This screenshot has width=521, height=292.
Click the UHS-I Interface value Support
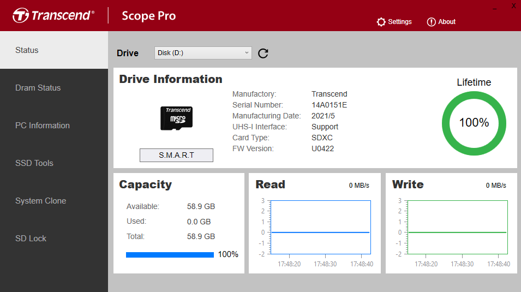click(x=325, y=127)
